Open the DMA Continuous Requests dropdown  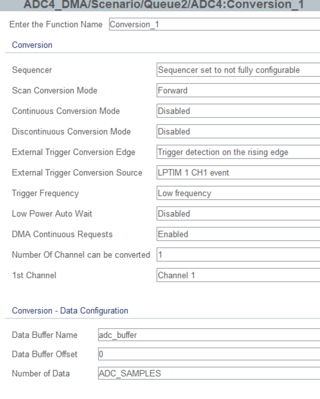pyautogui.click(x=238, y=234)
